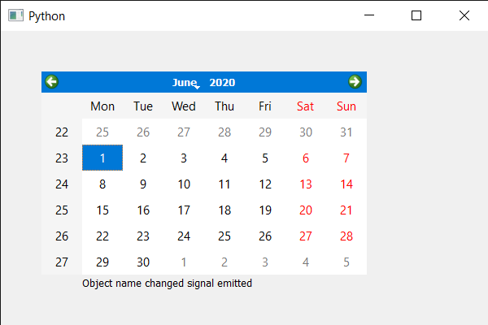Pick Saturday June 13
The height and width of the screenshot is (325, 488).
(x=306, y=184)
